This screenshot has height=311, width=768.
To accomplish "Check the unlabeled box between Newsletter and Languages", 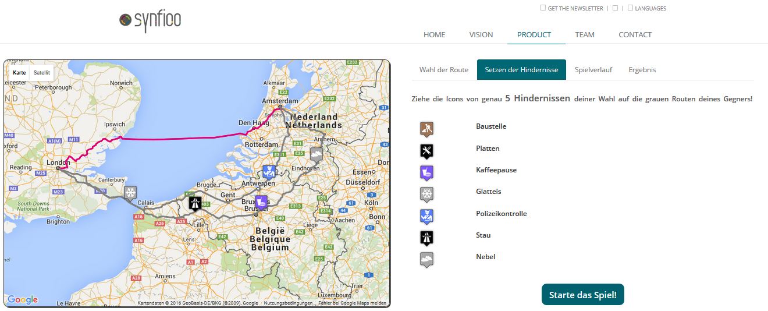I will pyautogui.click(x=615, y=8).
